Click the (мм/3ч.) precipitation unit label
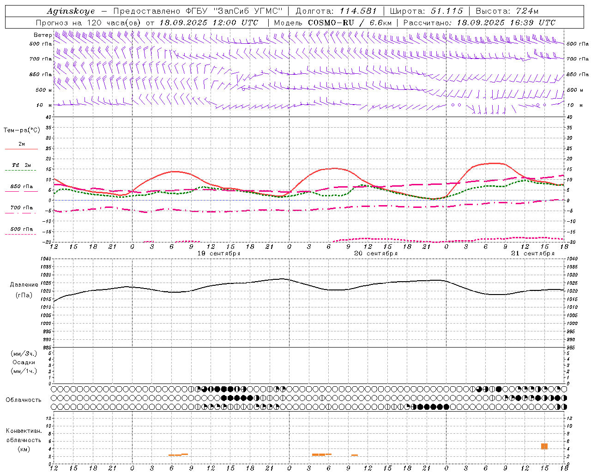 [x=24, y=354]
